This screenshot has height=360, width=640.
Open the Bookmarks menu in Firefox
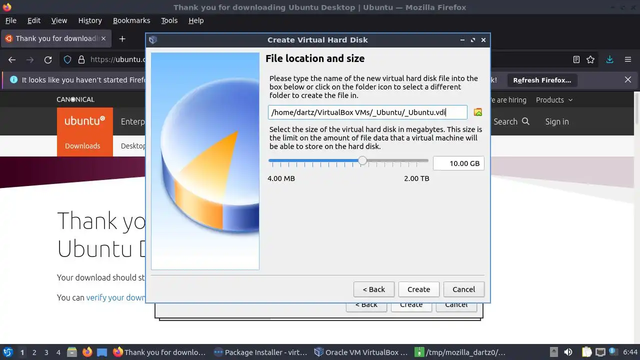tap(131, 20)
